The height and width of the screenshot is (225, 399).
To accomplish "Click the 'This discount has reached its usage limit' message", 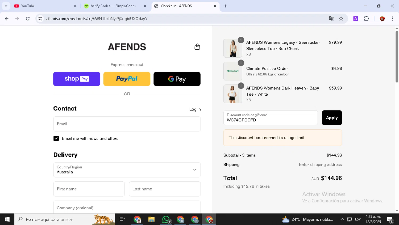I will (x=282, y=138).
